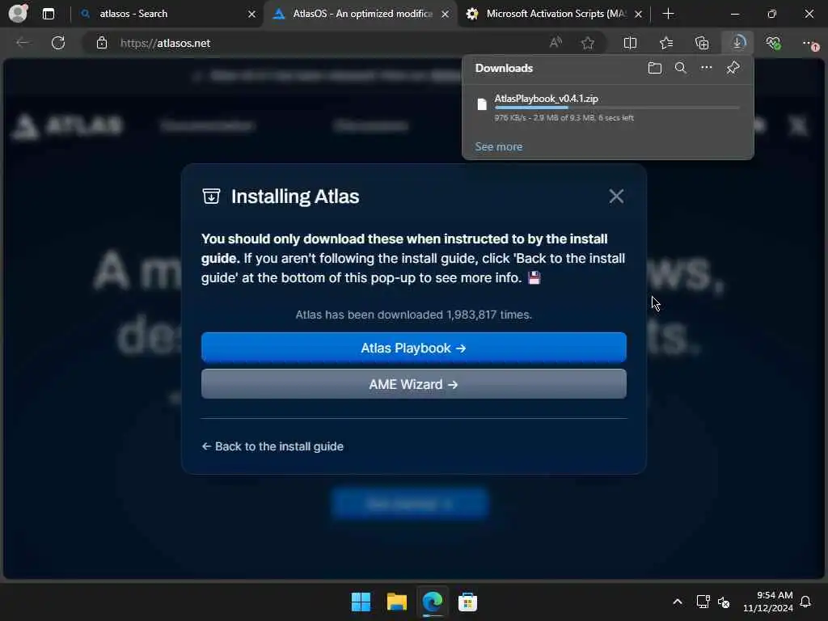Open the network status tray icon

coord(703,602)
